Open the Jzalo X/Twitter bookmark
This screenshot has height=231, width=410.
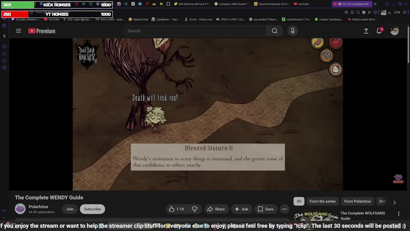(x=77, y=19)
